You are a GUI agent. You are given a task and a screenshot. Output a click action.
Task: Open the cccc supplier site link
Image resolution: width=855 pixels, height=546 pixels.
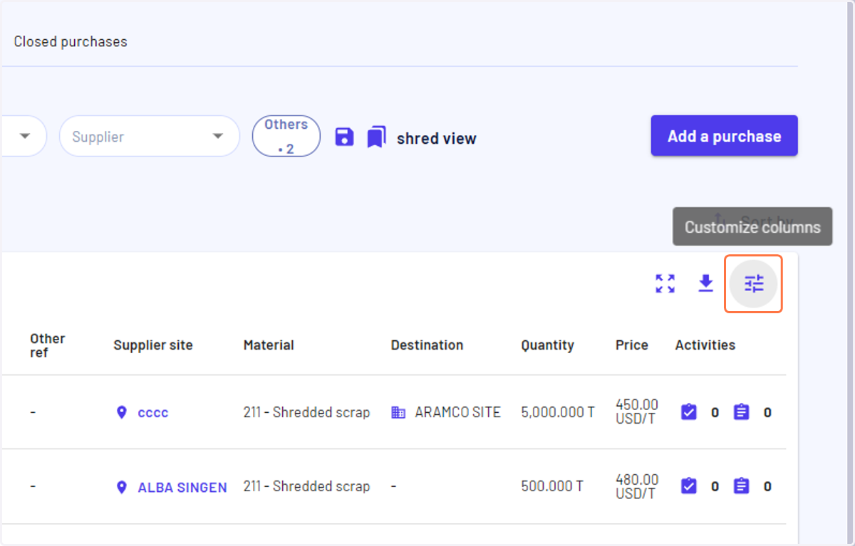click(153, 413)
